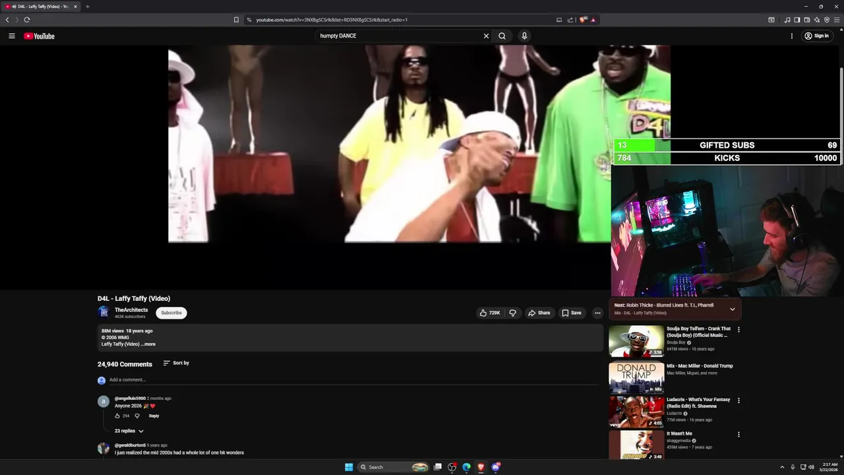Toggle the browser sidebar panel

click(797, 20)
